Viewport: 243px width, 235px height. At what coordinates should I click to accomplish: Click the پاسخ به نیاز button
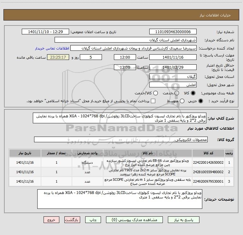(x=184, y=220)
